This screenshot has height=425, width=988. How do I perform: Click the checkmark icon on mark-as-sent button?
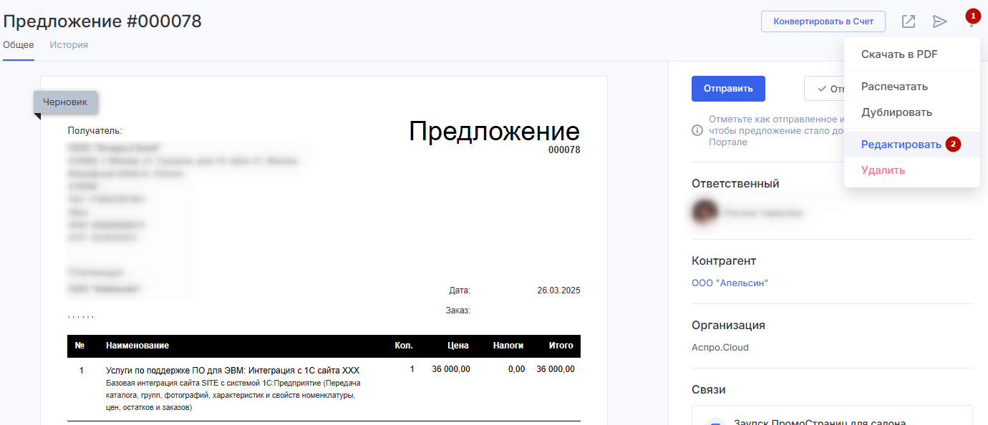pyautogui.click(x=821, y=89)
